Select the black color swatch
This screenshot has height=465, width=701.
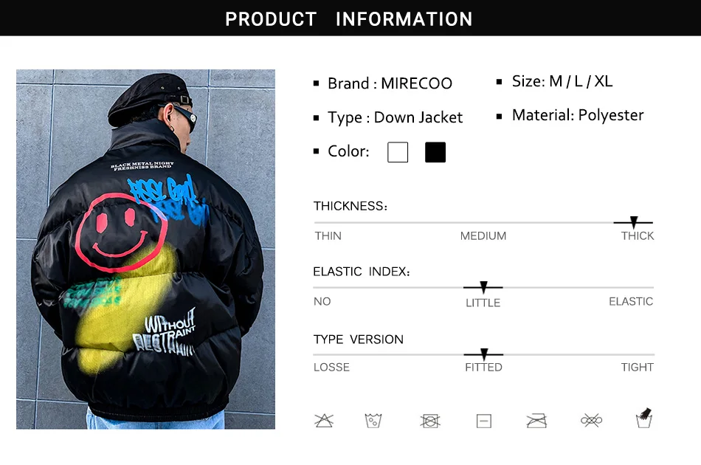point(435,152)
